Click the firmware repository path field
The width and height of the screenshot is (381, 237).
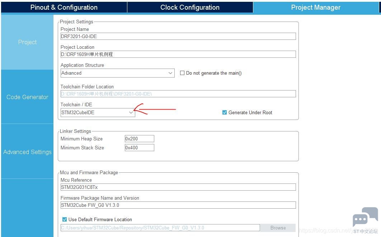(160, 228)
